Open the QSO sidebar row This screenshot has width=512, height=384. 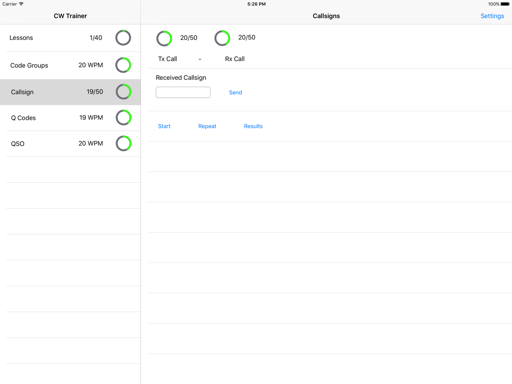[70, 144]
